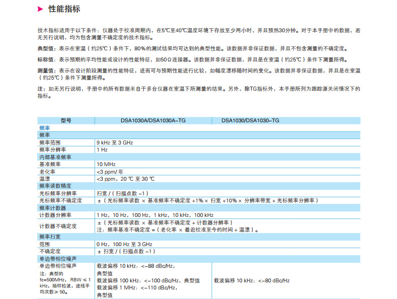Select the <3 ppm/年 value
397x299 pixels.
[110, 172]
